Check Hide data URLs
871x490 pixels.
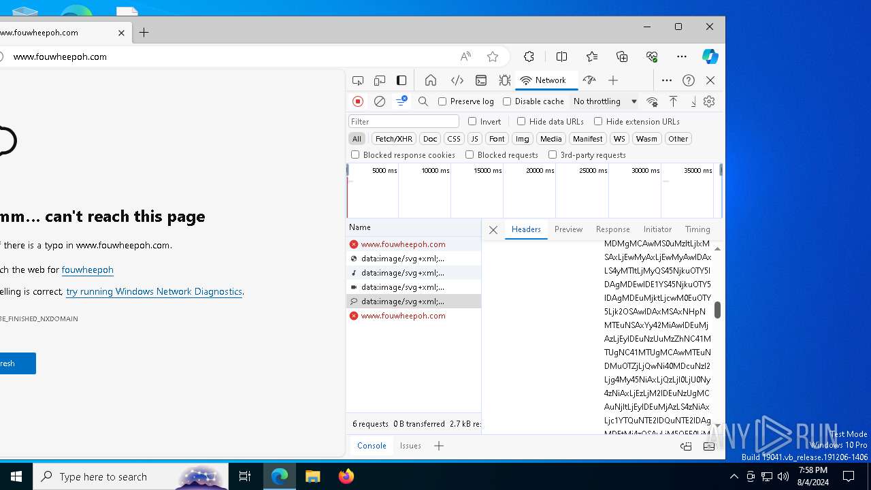tap(521, 121)
